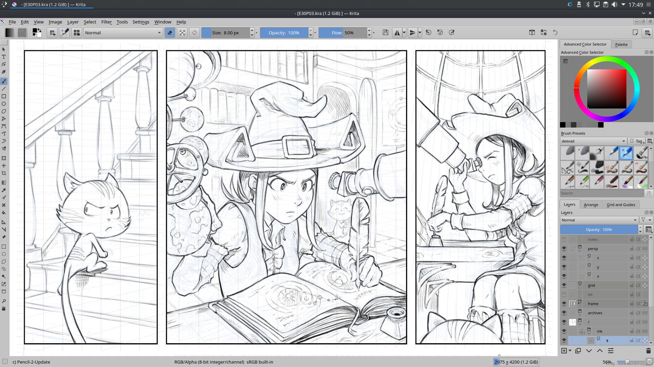Image resolution: width=654 pixels, height=367 pixels.
Task: Toggle visibility of the frame layer
Action: pyautogui.click(x=564, y=304)
